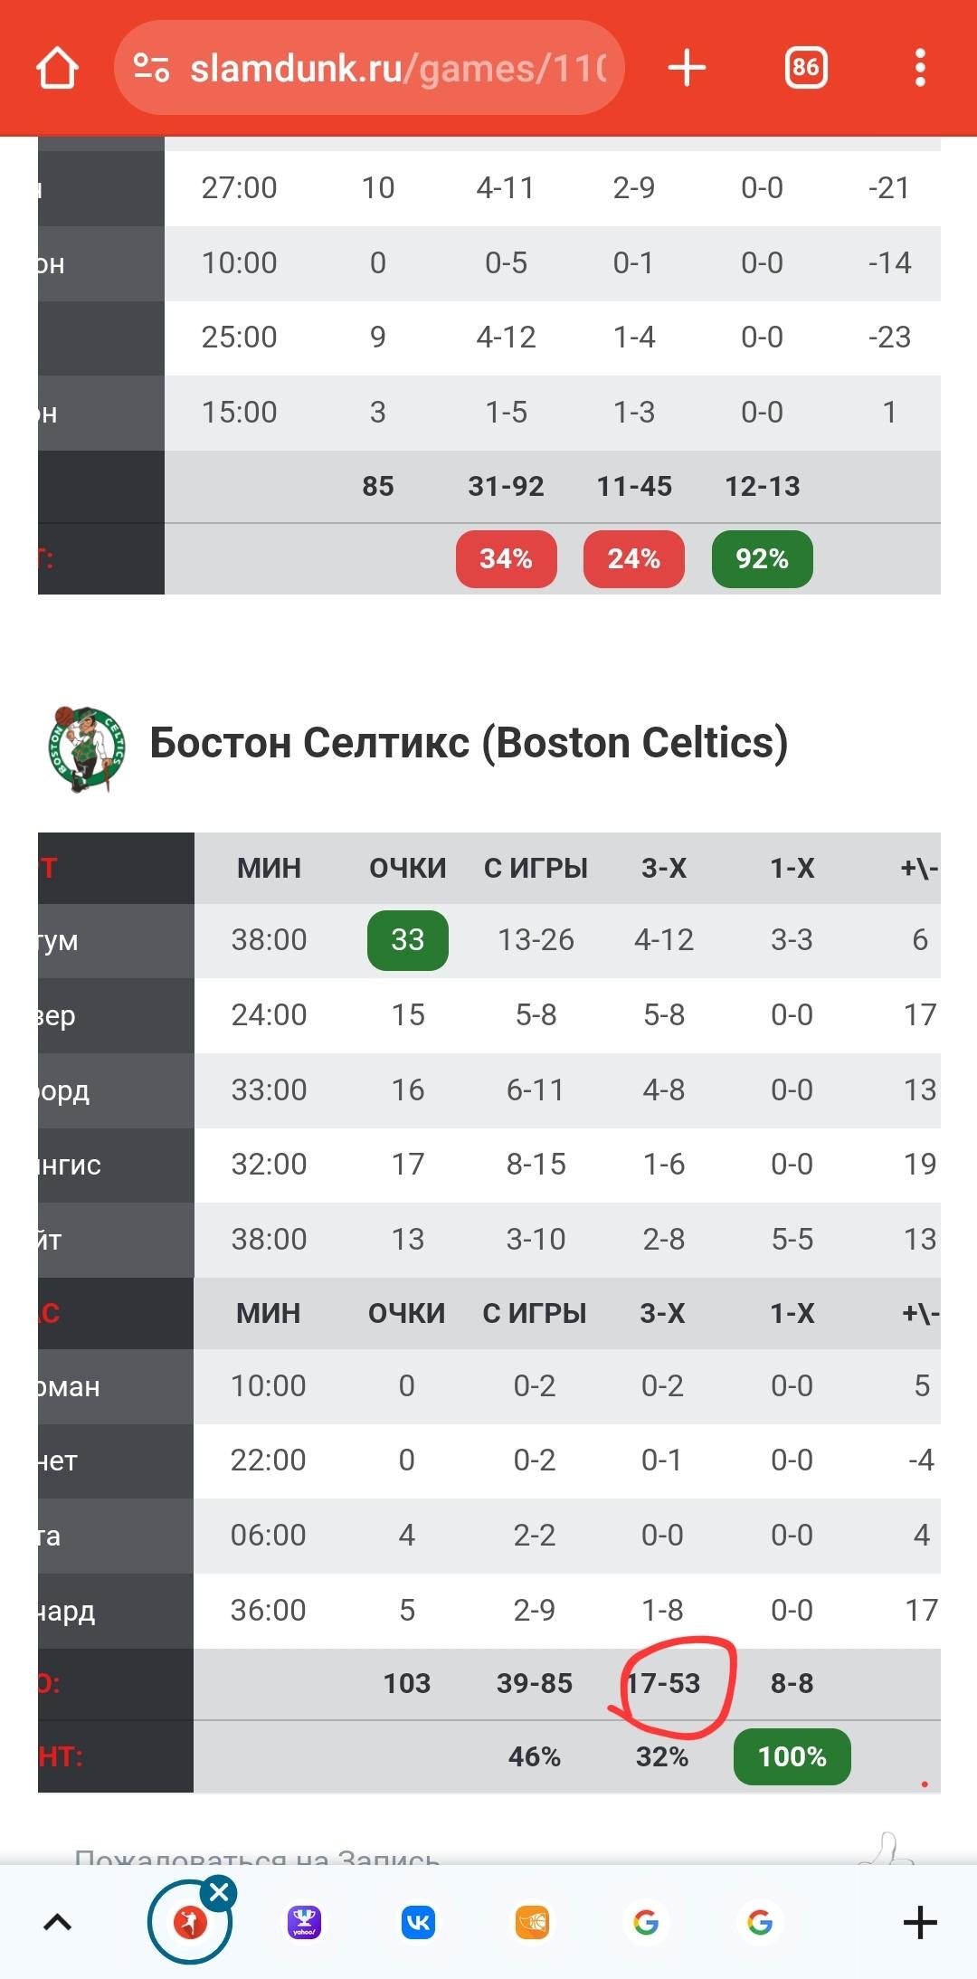The image size is (977, 1979).
Task: Open the Бостон Селтикс team heading
Action: coord(469,743)
